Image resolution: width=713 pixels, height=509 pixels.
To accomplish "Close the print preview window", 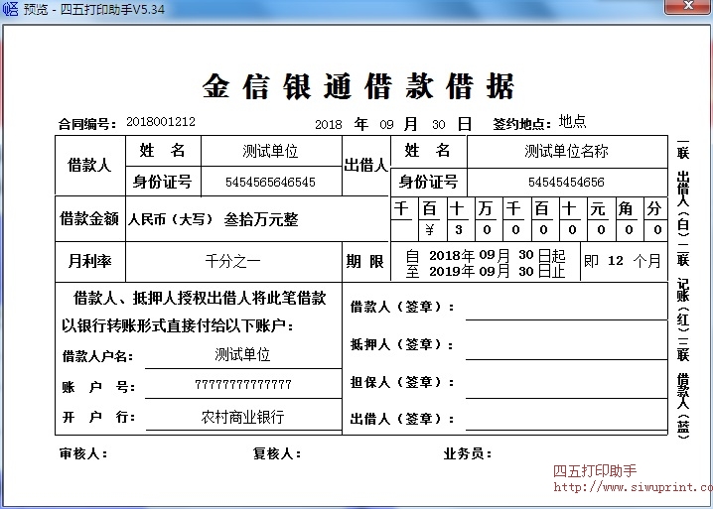I will point(688,6).
